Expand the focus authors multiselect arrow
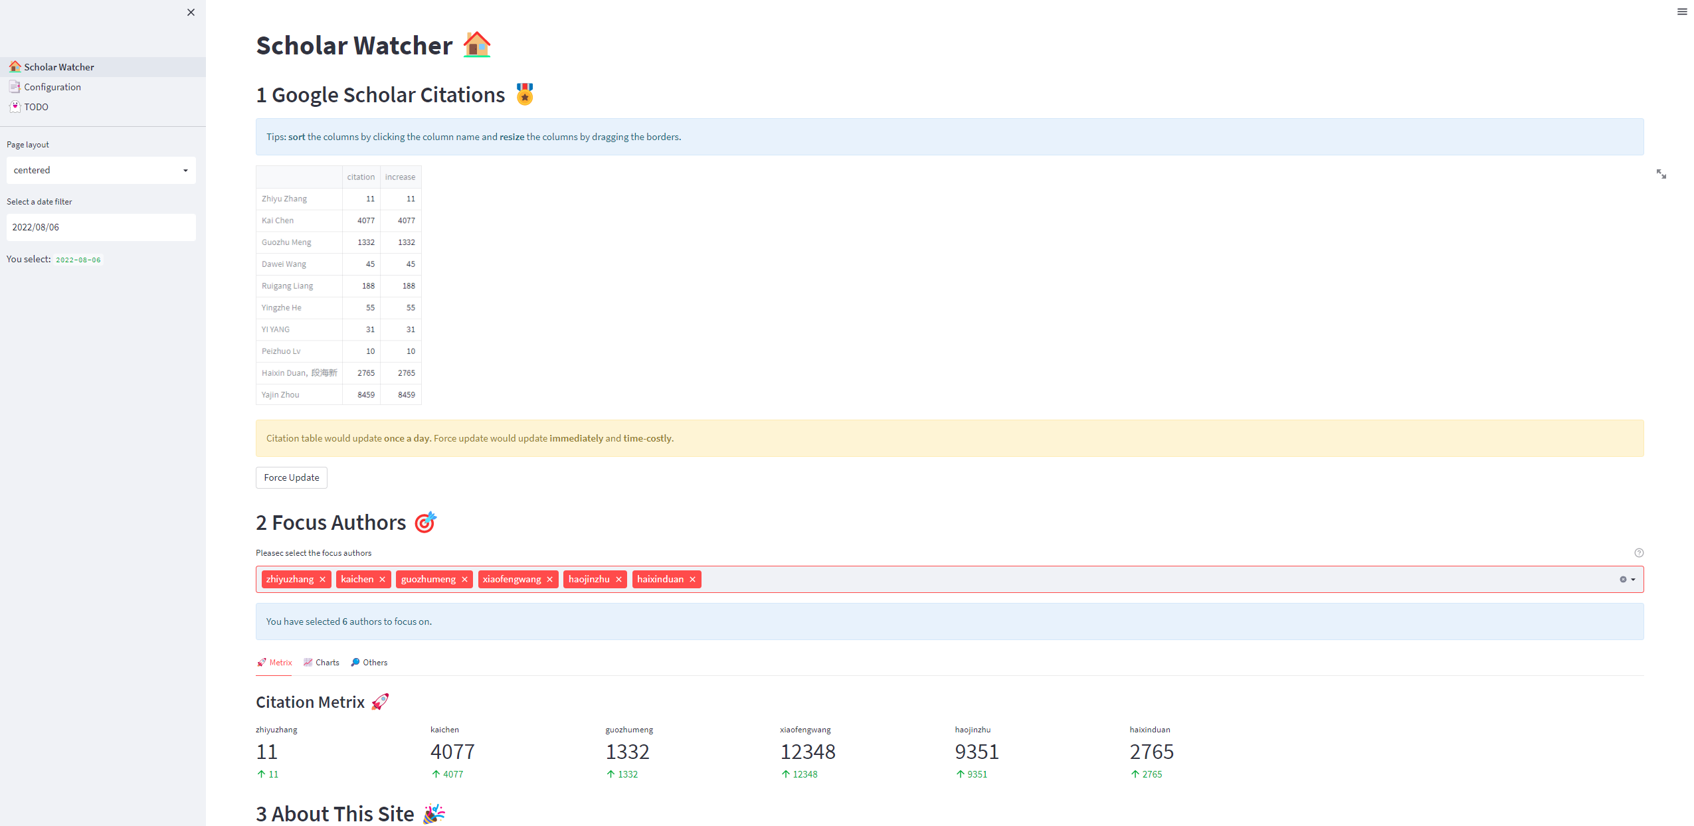 click(1633, 580)
